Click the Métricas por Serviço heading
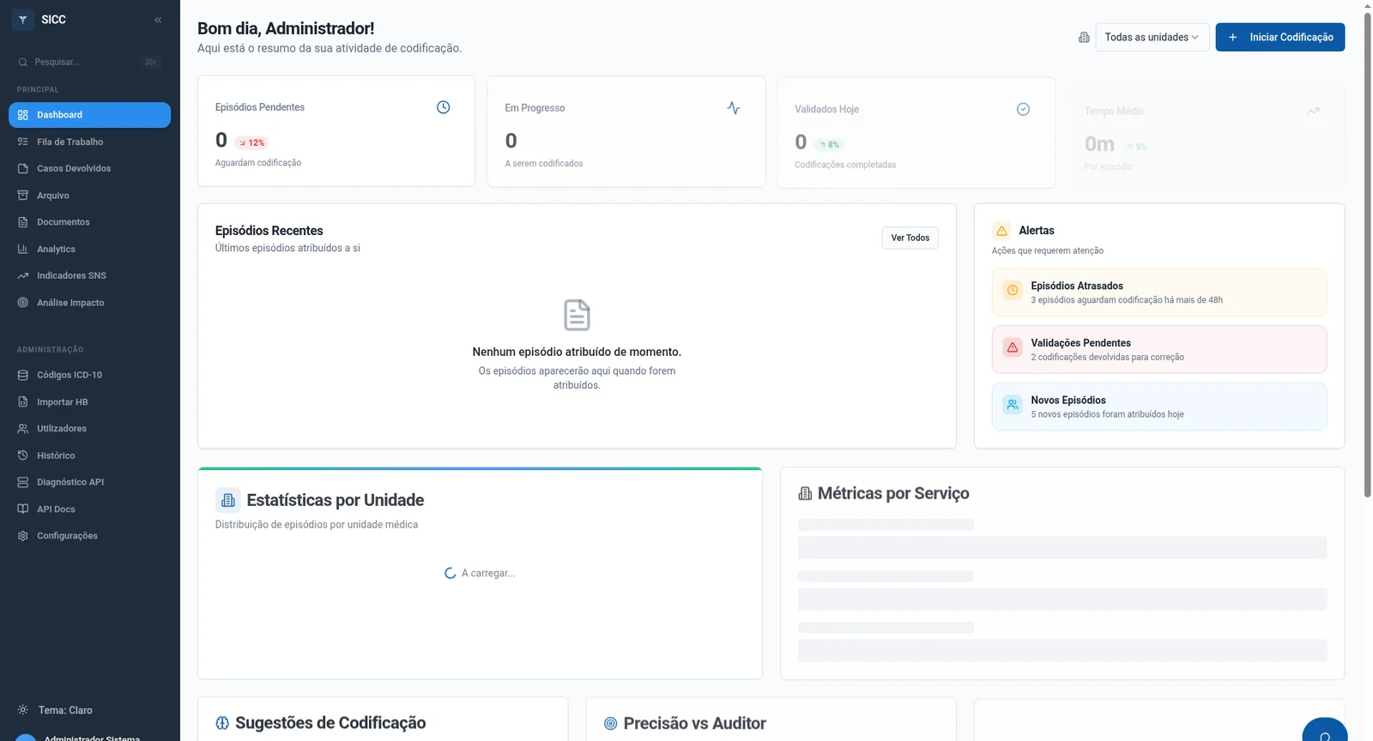1373x741 pixels. (893, 493)
